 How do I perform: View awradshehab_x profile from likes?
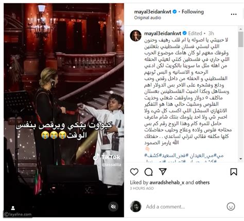point(167,182)
